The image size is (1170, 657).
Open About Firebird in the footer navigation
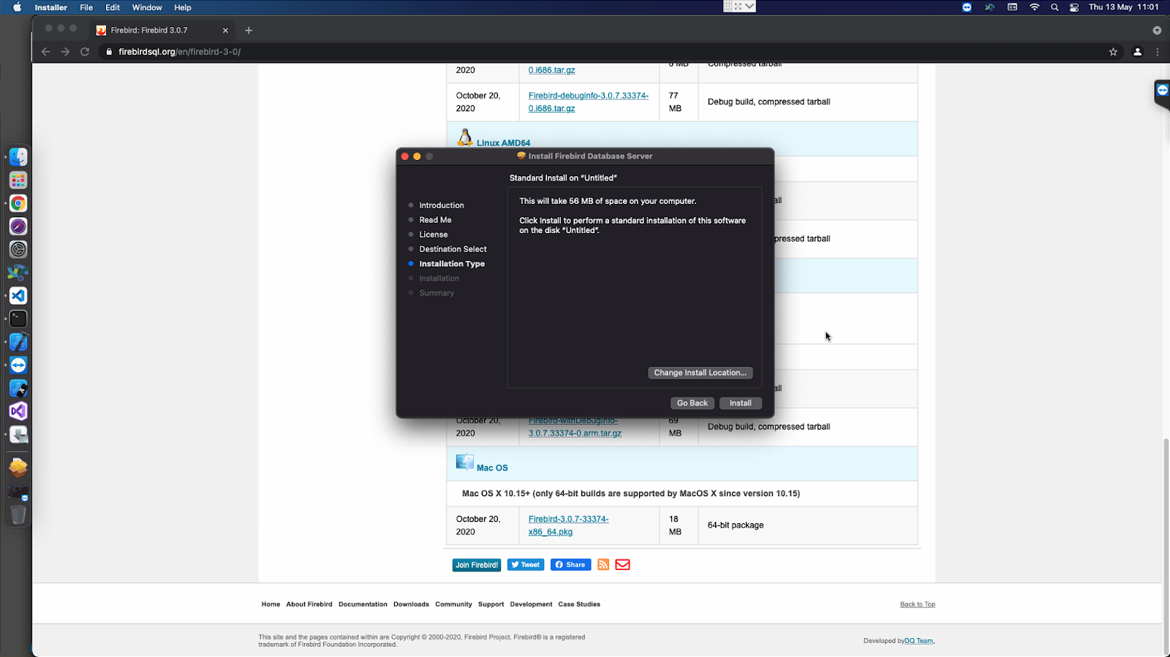point(309,604)
